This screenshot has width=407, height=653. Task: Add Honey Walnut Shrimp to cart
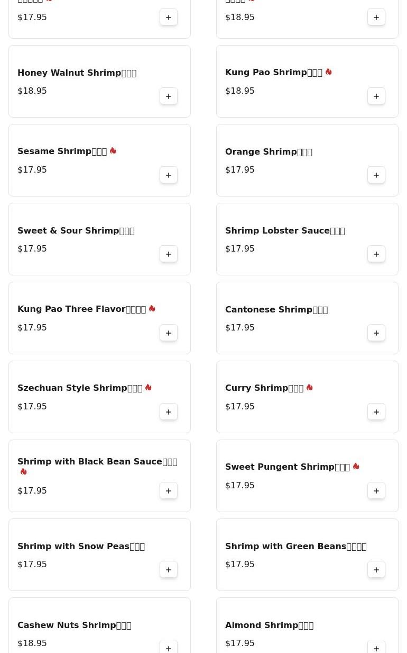(x=169, y=96)
